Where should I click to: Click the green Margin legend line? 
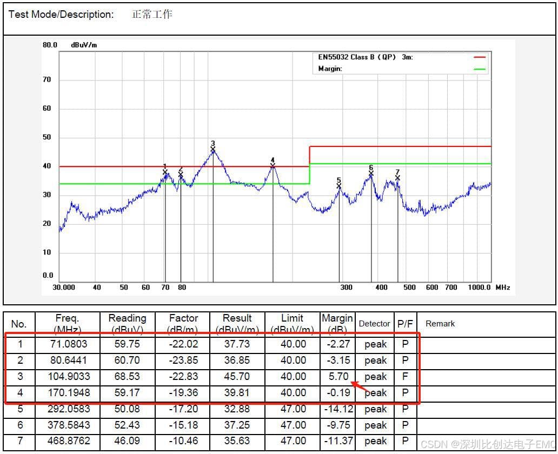coord(480,69)
